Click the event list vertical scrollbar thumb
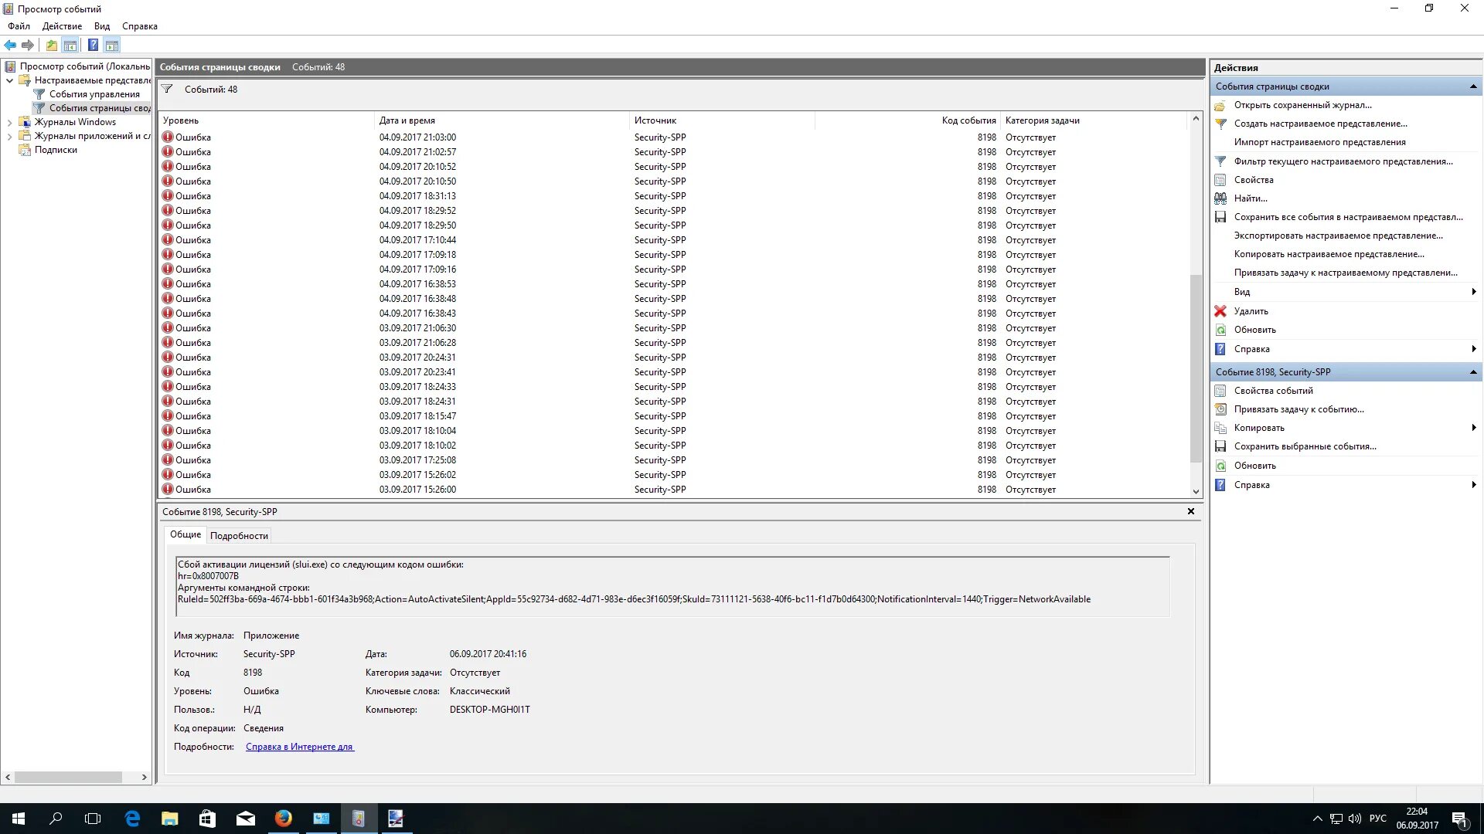Image resolution: width=1484 pixels, height=834 pixels. [1196, 367]
